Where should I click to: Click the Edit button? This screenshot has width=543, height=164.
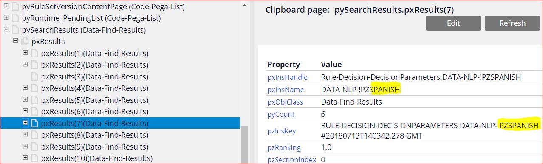(x=453, y=23)
